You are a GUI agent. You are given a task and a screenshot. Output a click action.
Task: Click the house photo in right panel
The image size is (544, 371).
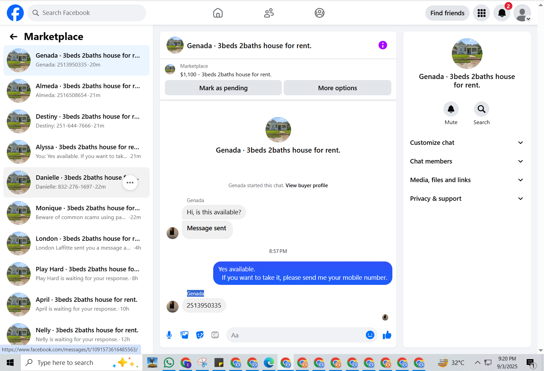click(467, 54)
